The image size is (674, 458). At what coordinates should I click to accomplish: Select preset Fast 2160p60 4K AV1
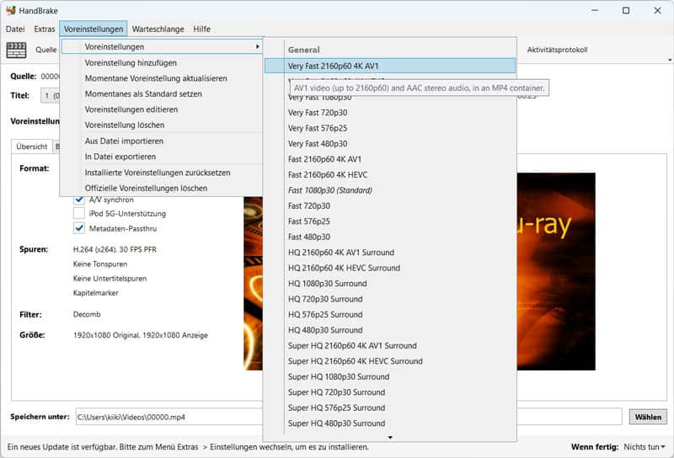tap(390, 159)
